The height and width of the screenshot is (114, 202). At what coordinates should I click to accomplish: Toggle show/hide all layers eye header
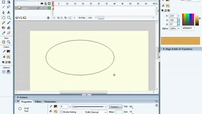[42, 3]
